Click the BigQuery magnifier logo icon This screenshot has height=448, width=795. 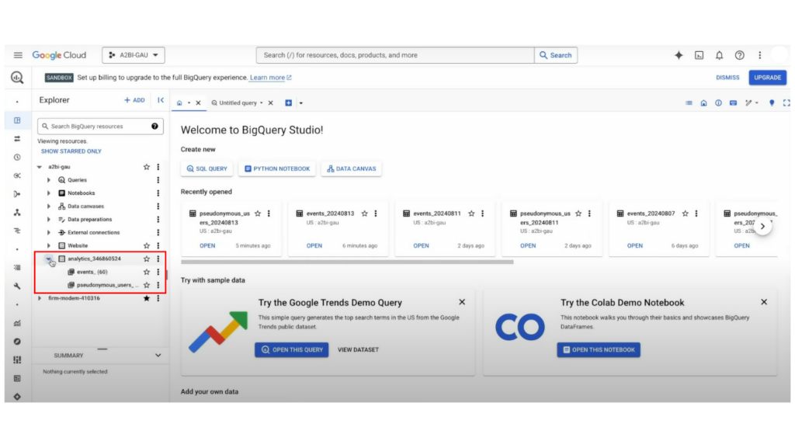[17, 78]
